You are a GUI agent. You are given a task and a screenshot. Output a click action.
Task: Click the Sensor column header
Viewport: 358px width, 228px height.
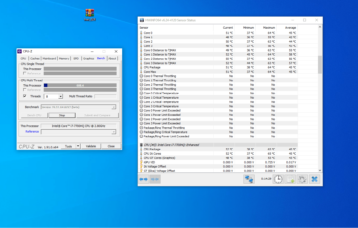(176, 28)
